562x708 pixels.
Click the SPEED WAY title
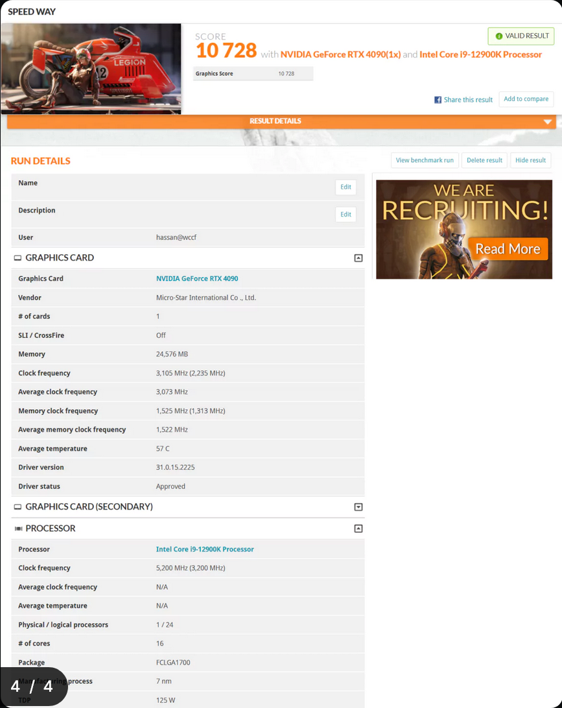[32, 12]
